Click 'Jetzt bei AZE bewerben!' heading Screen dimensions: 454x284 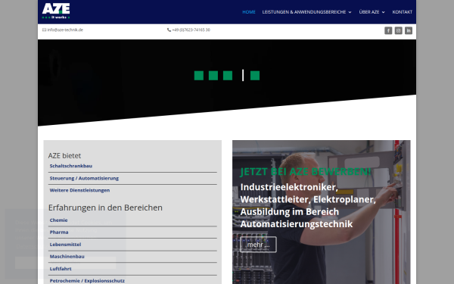[x=306, y=172]
